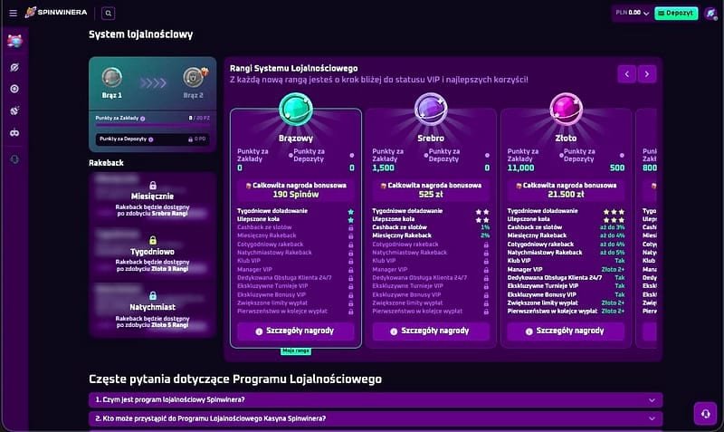Open Szczegóły nagrody for Brązowy rank
Screen dimensions: 724x432
[296, 331]
